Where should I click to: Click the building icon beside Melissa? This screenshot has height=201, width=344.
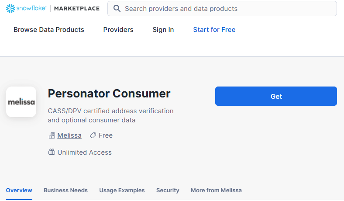point(52,135)
